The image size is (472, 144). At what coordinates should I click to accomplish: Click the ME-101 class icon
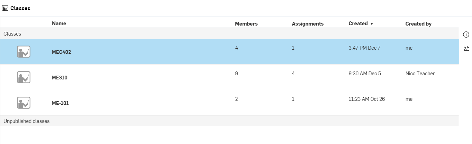tap(24, 103)
